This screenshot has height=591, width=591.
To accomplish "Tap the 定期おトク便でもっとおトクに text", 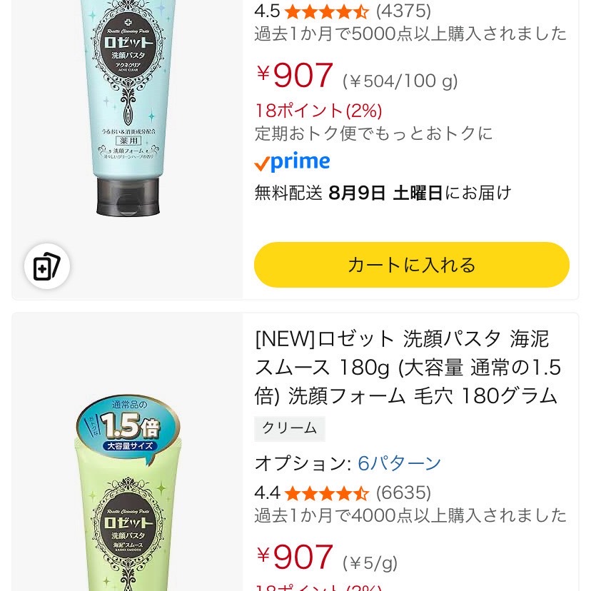I will pos(374,133).
